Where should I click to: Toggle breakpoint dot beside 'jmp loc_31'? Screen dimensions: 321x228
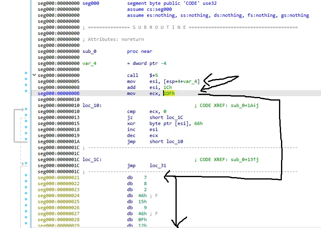click(26, 163)
